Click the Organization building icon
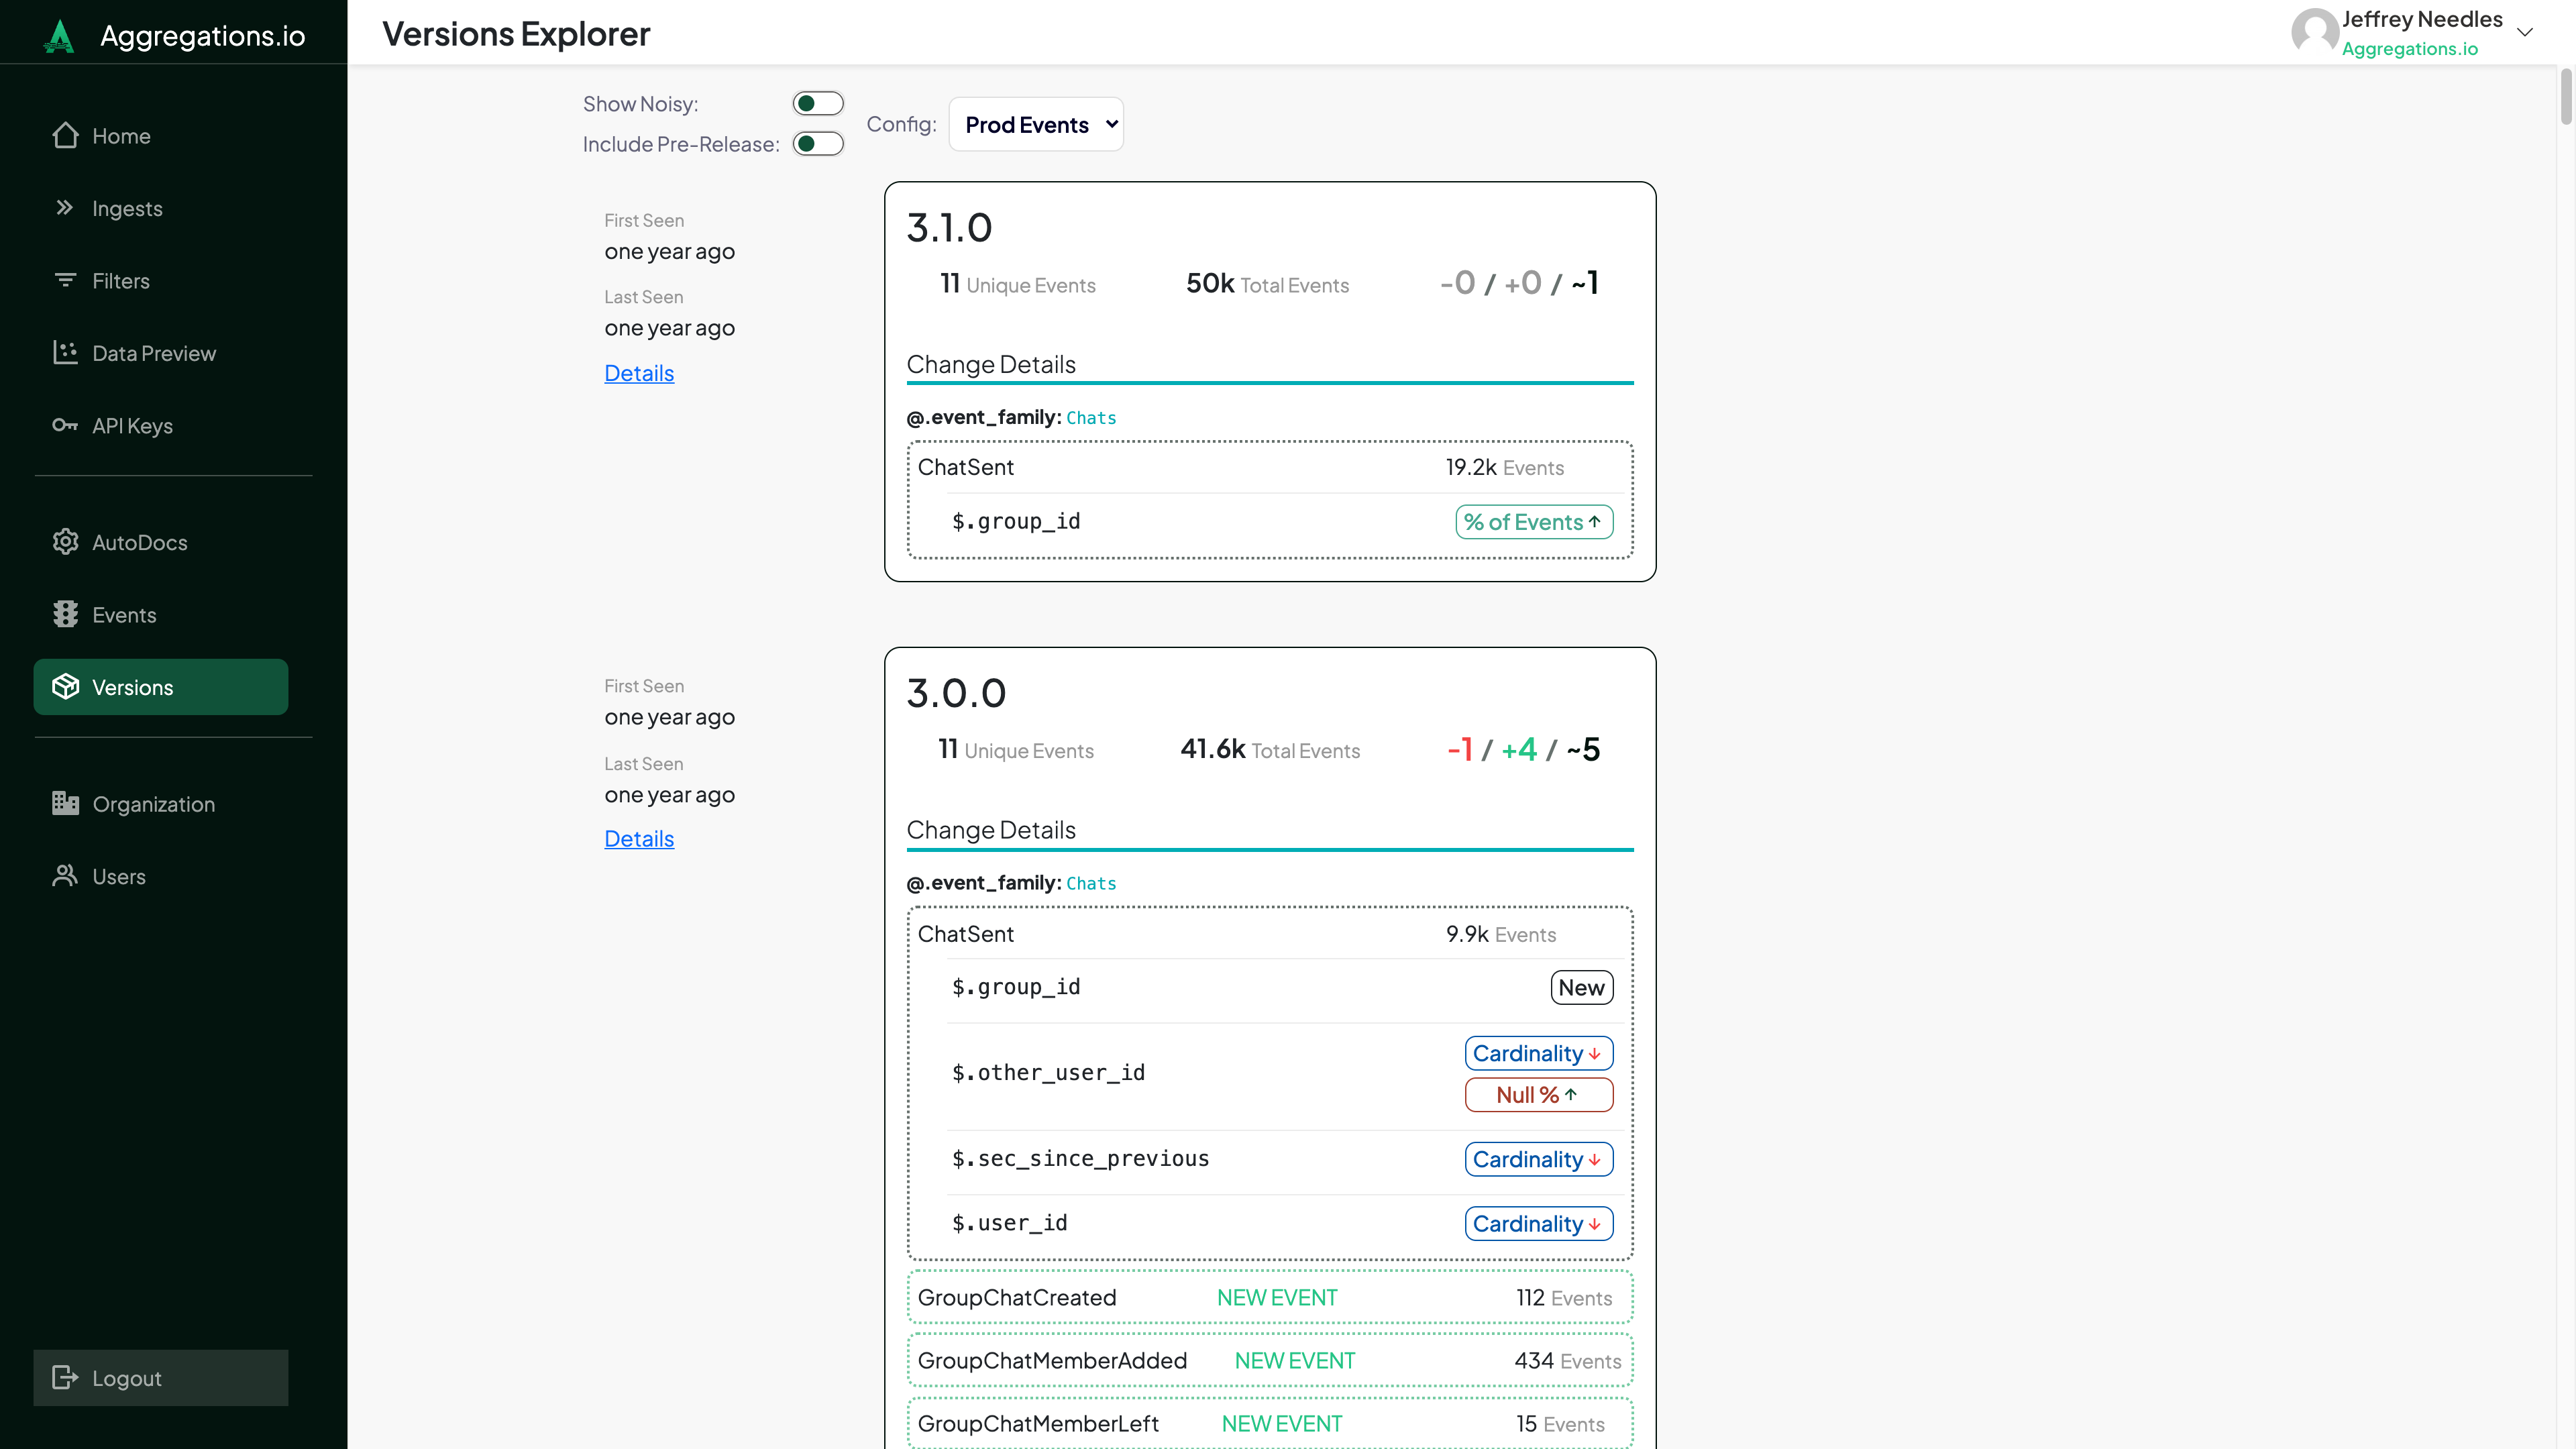The width and height of the screenshot is (2576, 1449). point(65,804)
